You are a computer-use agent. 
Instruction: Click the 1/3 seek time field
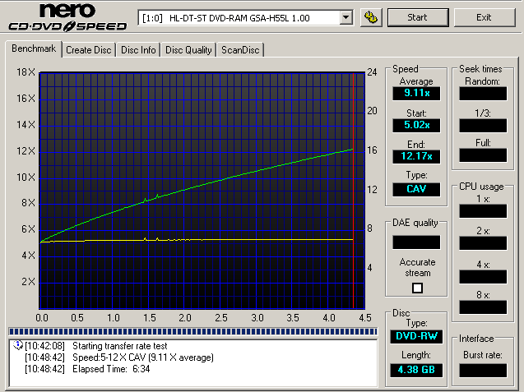483,126
